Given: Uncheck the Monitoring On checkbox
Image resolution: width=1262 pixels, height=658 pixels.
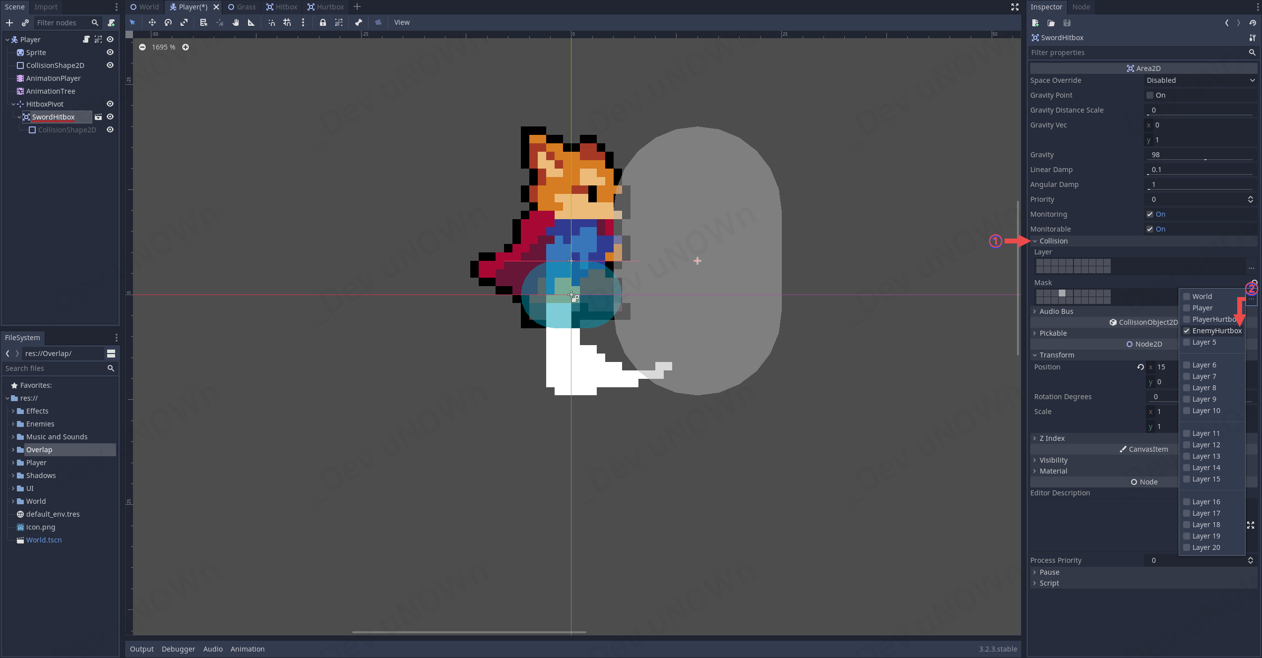Looking at the screenshot, I should point(1149,214).
